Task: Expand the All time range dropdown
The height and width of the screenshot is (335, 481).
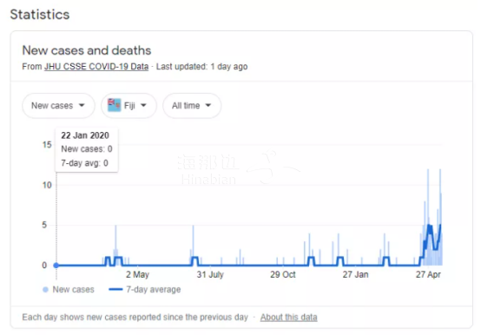Action: click(x=192, y=105)
